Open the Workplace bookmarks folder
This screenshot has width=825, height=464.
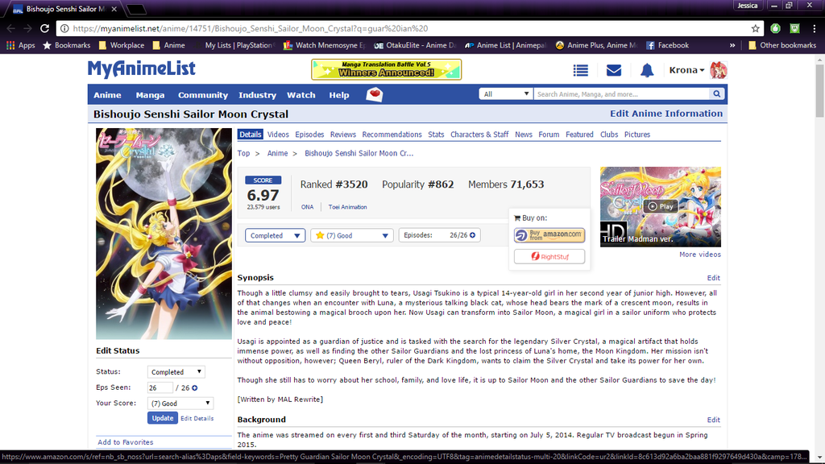[122, 45]
